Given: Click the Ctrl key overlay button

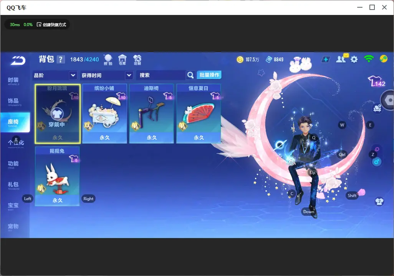Looking at the screenshot, I should [342, 154].
